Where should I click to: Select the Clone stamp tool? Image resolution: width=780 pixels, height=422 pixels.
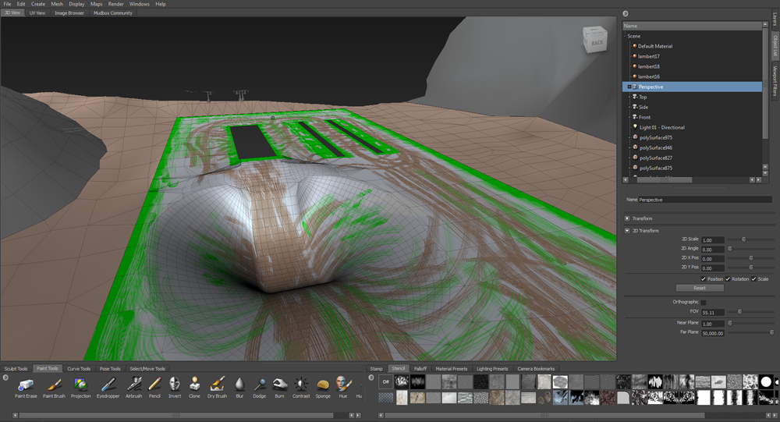click(194, 388)
